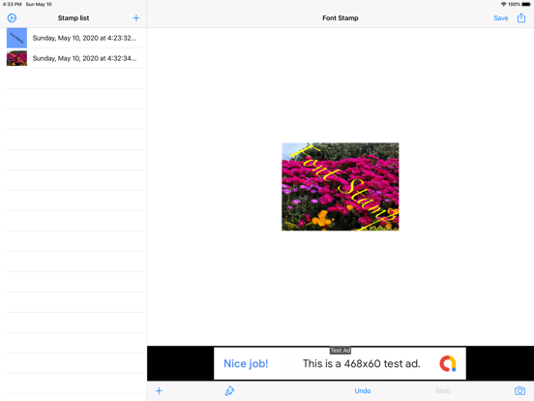Viewport: 534px width, 401px height.
Task: Tap the 468x60 test ad text
Action: click(362, 363)
